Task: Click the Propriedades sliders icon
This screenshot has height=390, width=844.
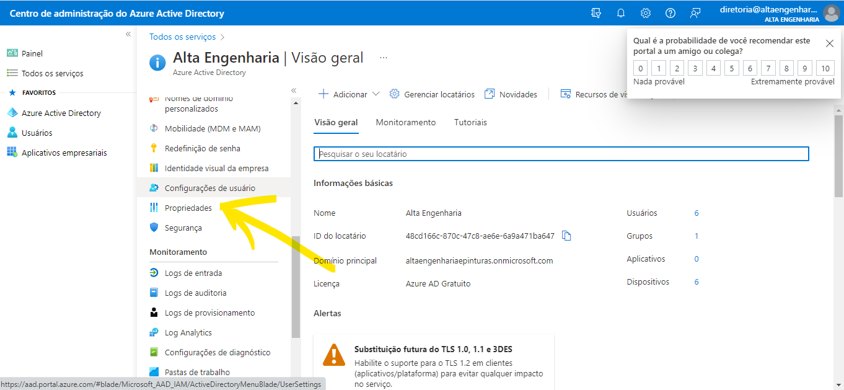Action: 154,208
